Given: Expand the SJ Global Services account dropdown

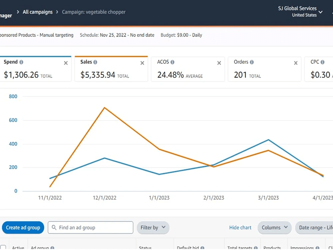Looking at the screenshot, I should tap(321, 12).
